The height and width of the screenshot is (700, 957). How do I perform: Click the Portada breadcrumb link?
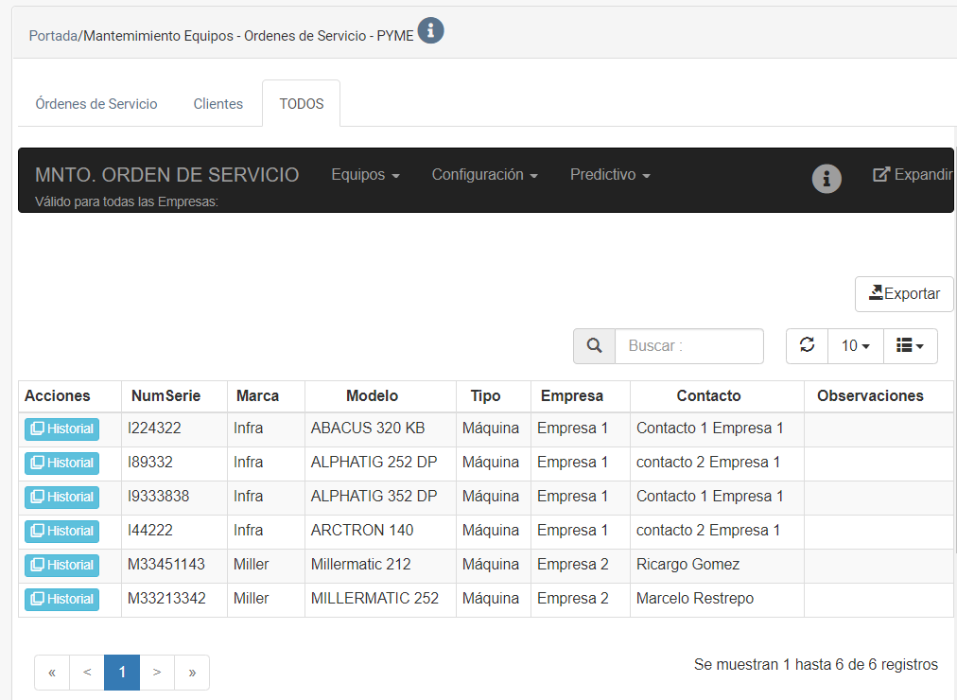[x=53, y=36]
